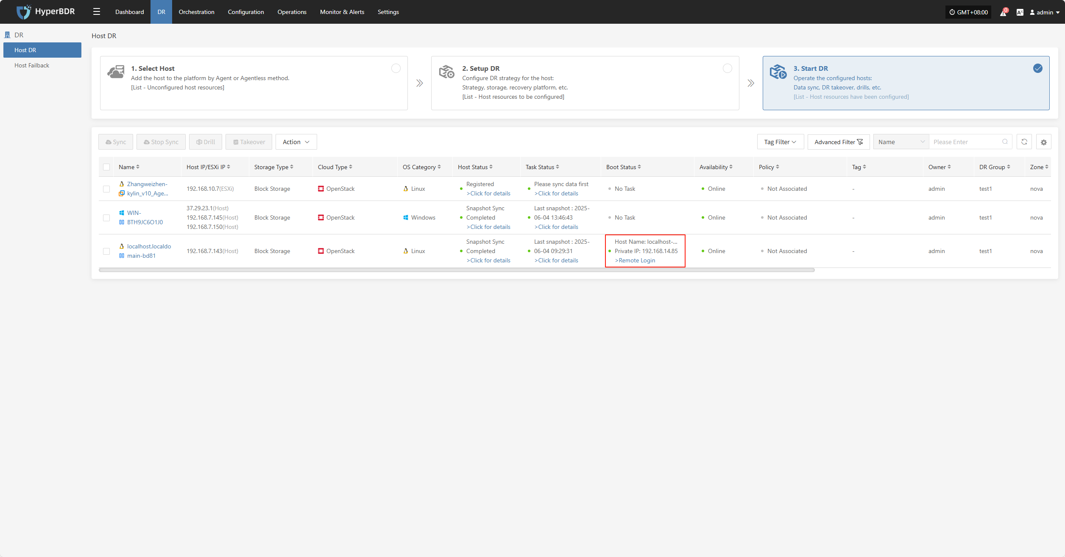Click the search magnifier icon

(1005, 142)
